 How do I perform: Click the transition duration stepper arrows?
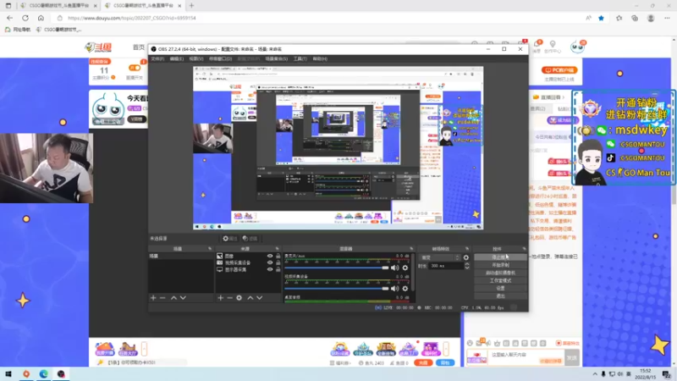(x=467, y=266)
